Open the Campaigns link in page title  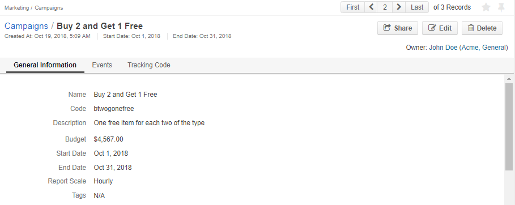(26, 26)
